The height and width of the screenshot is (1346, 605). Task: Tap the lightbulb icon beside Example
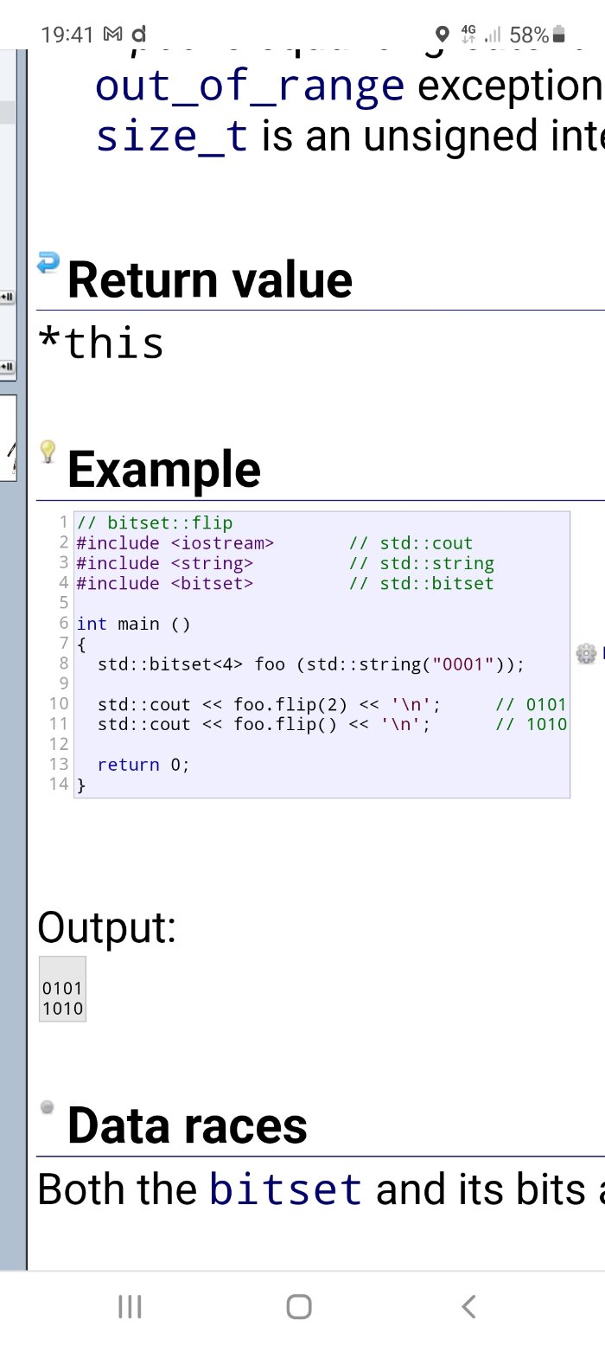[x=48, y=451]
